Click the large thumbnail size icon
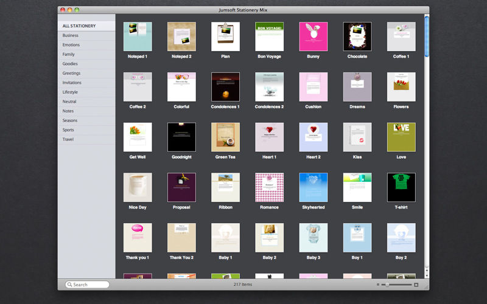The height and width of the screenshot is (304, 487). pyautogui.click(x=416, y=285)
